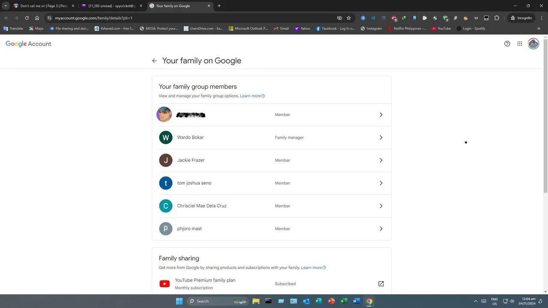Click the Windows taskbar Search box
This screenshot has height=308, width=548.
217,301
